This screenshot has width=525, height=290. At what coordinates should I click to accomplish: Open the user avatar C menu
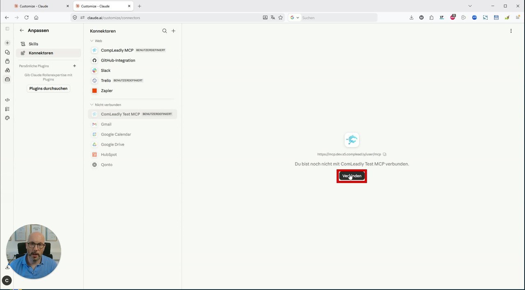click(x=7, y=281)
